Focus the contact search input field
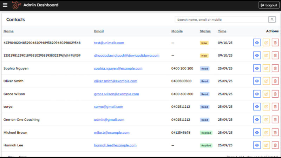This screenshot has height=158, width=281. tap(221, 20)
